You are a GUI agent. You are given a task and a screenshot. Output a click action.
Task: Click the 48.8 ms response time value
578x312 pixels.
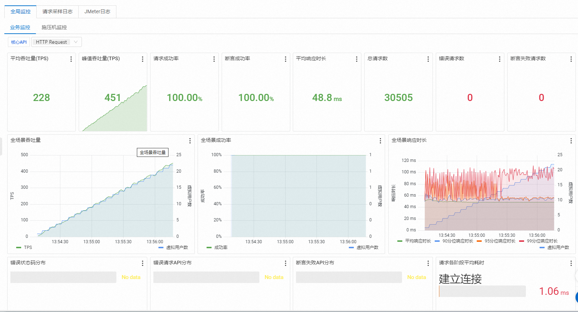pos(327,97)
